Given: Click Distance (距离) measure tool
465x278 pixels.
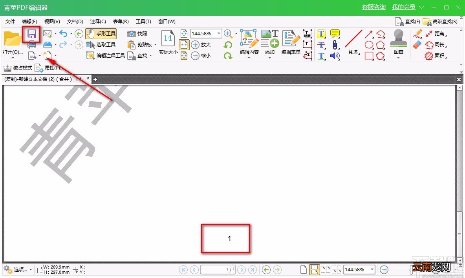Looking at the screenshot, I should tap(435, 34).
